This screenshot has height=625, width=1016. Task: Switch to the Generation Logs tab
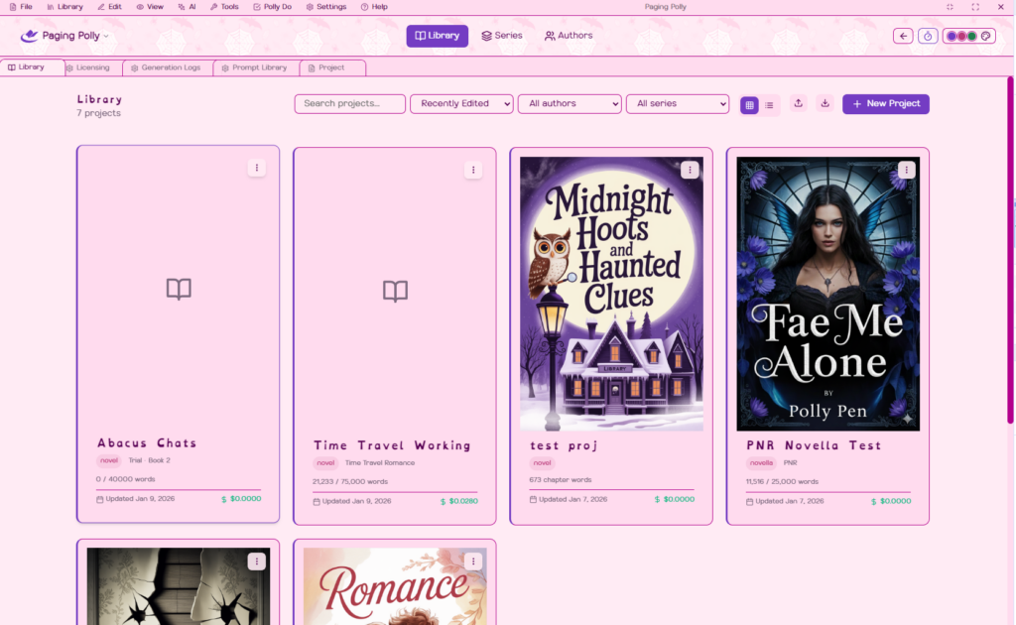[167, 67]
